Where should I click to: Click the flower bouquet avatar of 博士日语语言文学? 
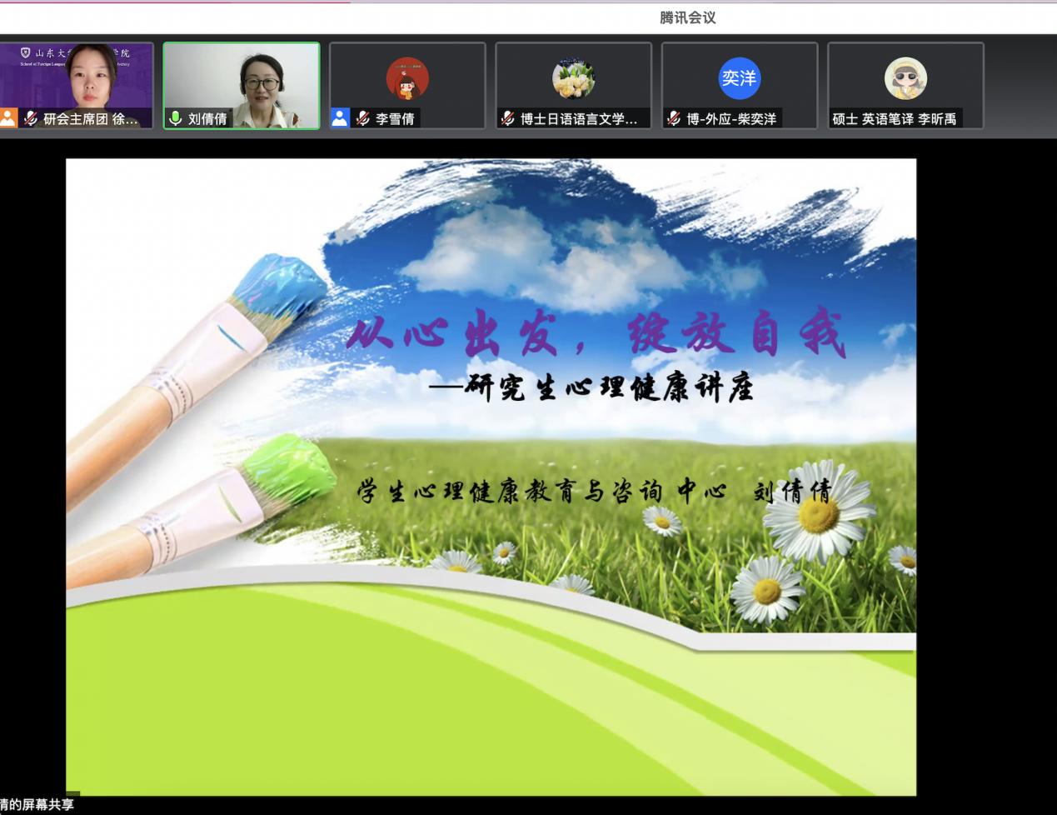[573, 78]
